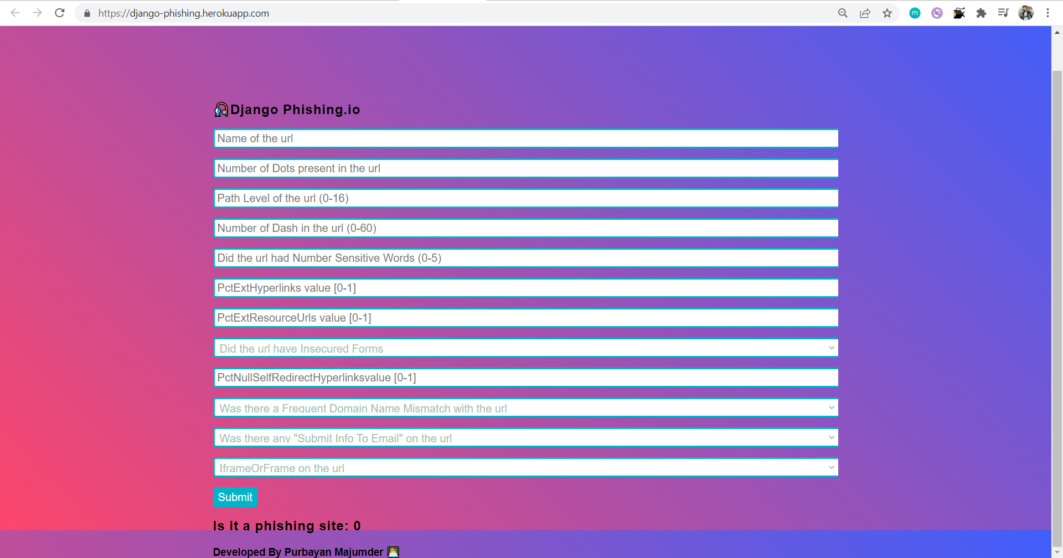Bookmark the page with the star icon
The height and width of the screenshot is (558, 1063).
click(x=887, y=13)
